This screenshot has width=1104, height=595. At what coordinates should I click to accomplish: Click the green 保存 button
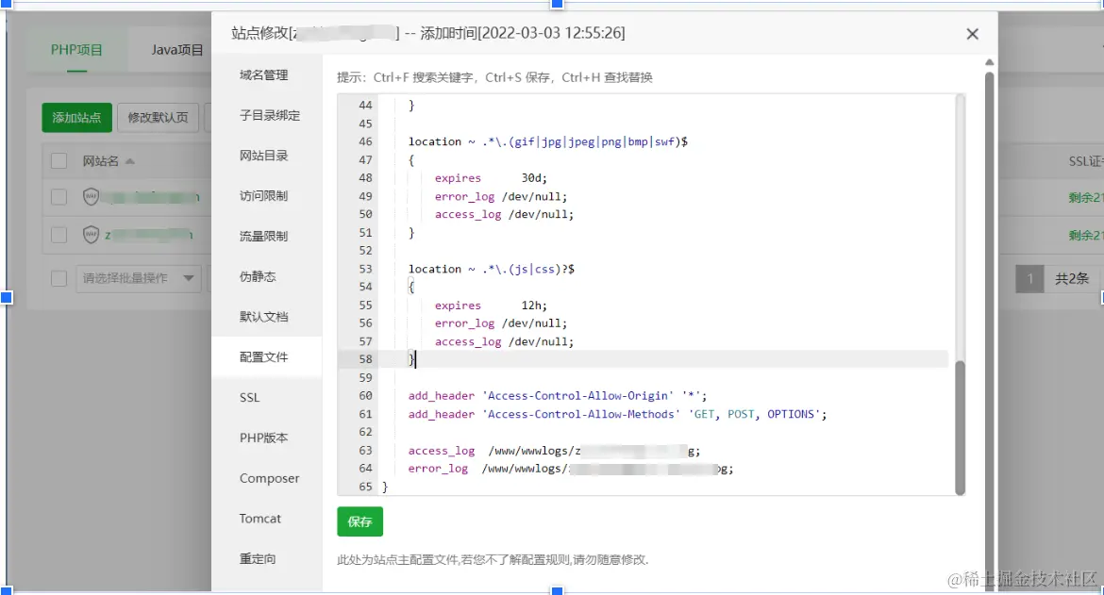pyautogui.click(x=360, y=521)
